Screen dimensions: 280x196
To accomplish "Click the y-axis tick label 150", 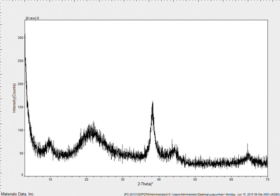I will [x=21, y=107].
